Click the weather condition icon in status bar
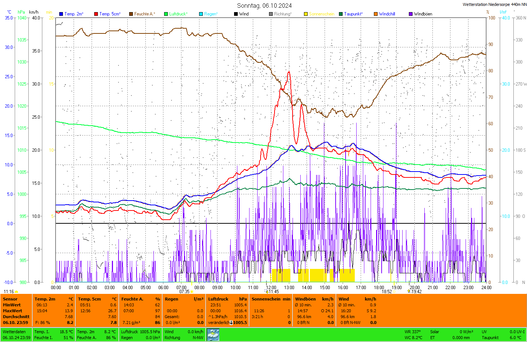Image resolution: width=527 pixels, height=342 pixels. point(213,335)
